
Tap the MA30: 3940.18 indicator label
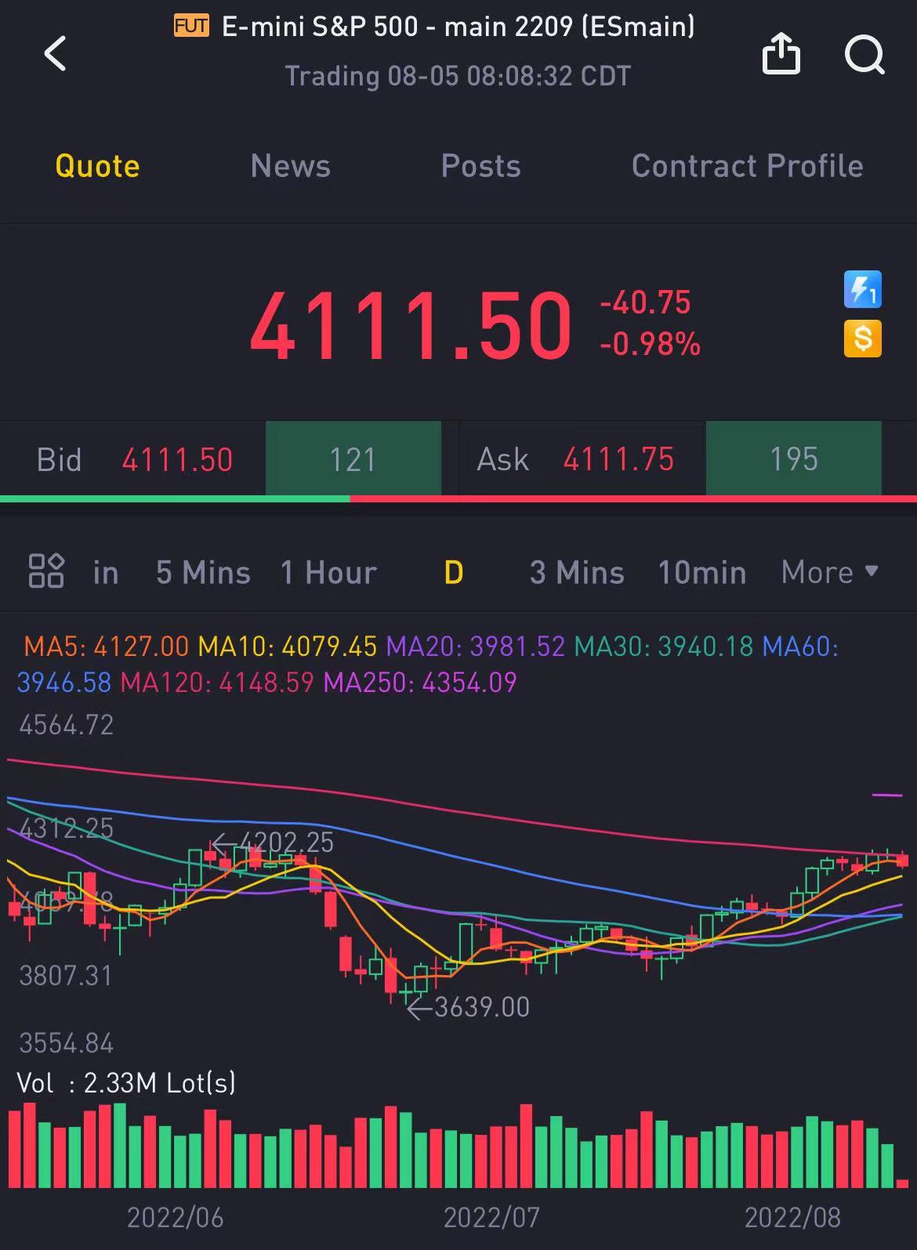pos(664,647)
